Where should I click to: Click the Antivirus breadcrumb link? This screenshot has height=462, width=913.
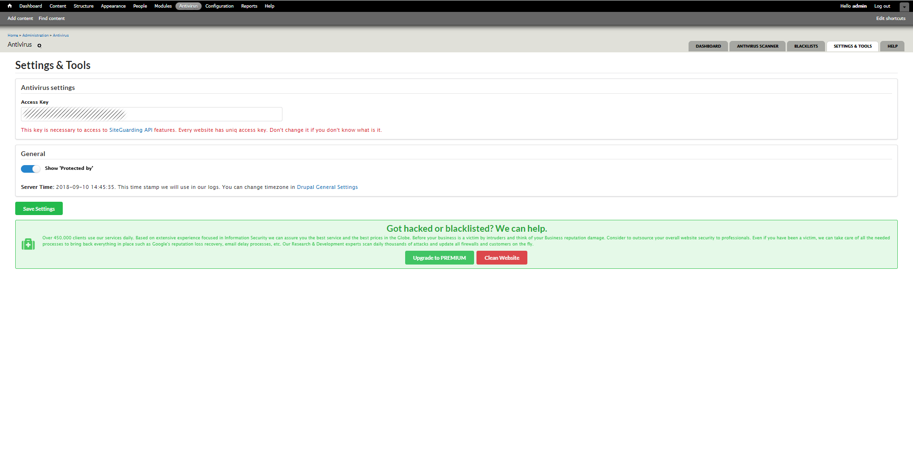(61, 36)
